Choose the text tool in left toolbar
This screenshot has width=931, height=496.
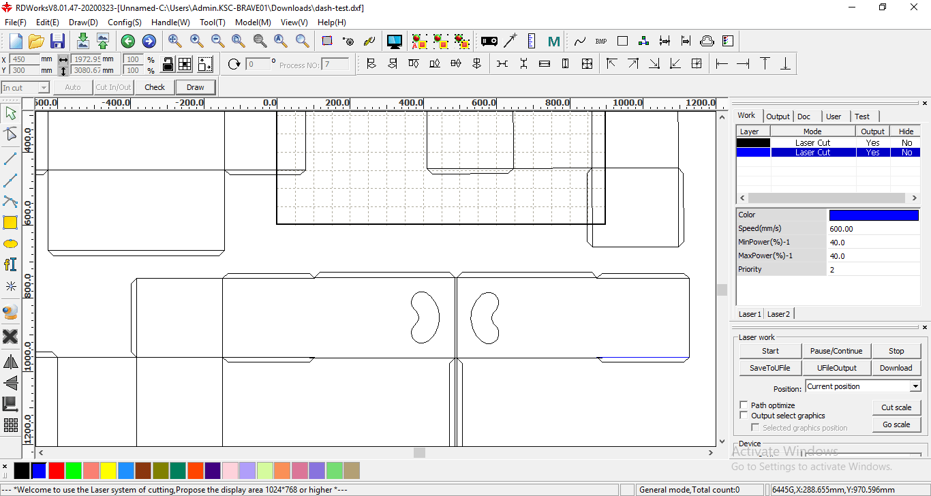(10, 264)
